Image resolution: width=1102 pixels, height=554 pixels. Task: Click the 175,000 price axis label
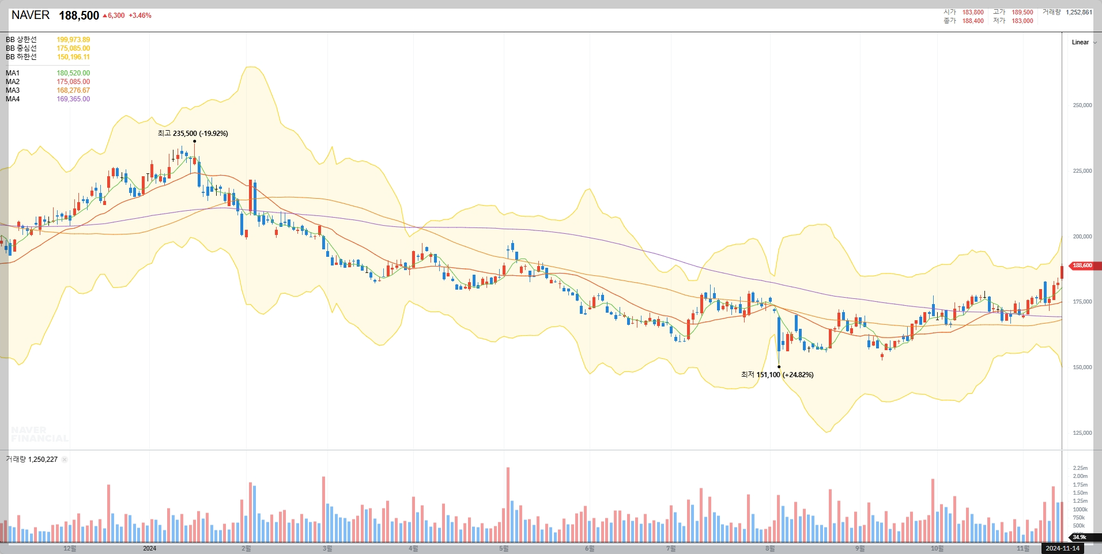[x=1082, y=302]
